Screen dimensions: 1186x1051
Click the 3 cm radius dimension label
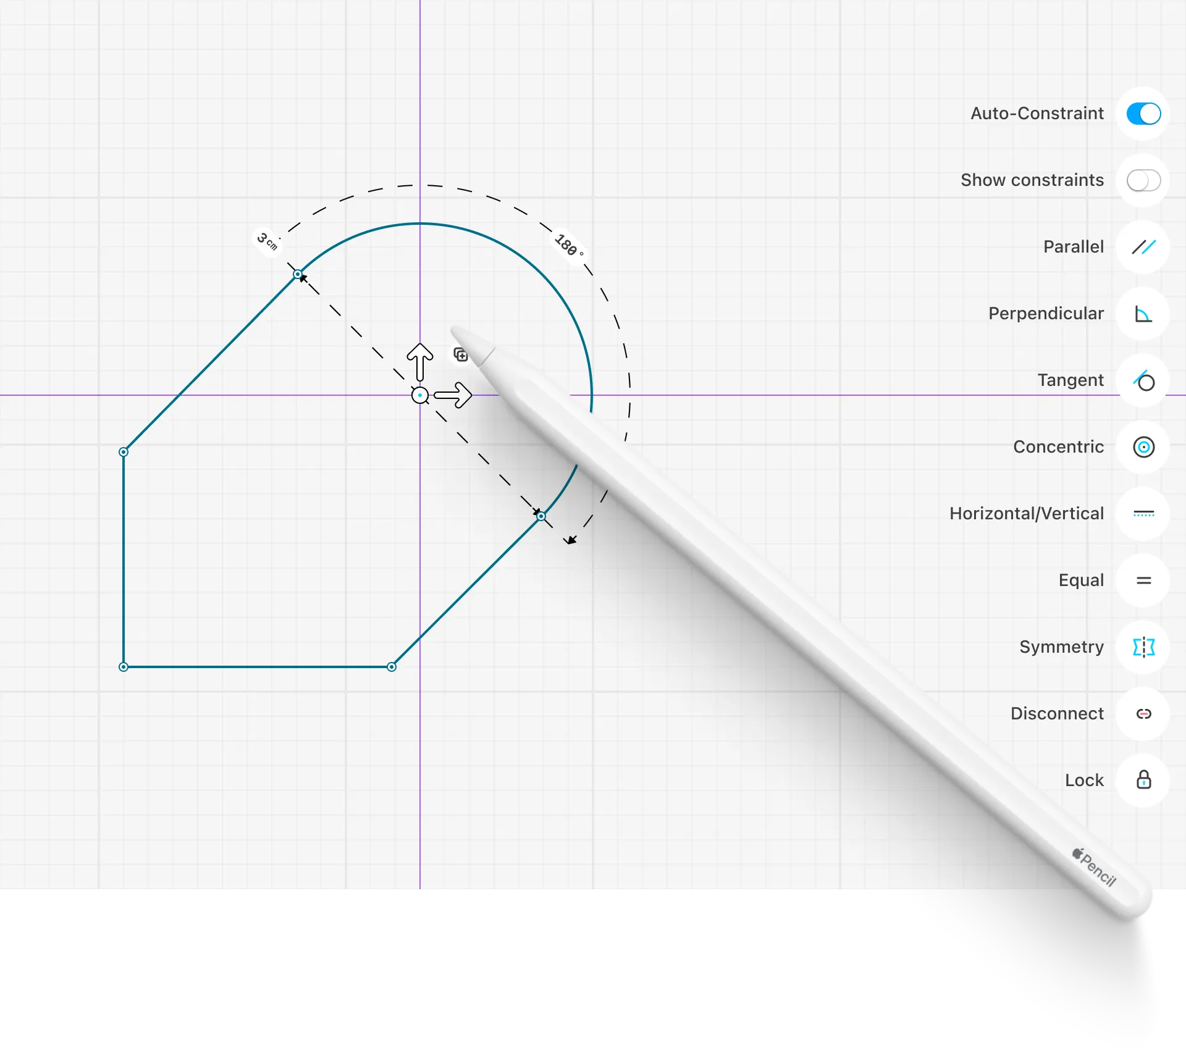267,241
